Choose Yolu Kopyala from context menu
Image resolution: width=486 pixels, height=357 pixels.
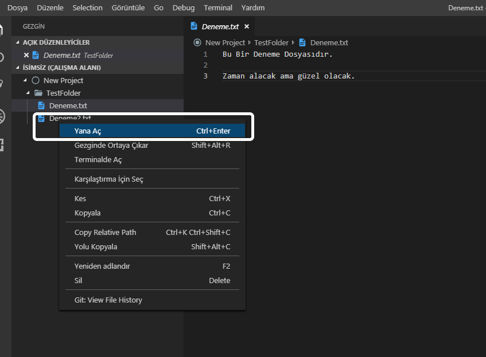pos(152,246)
